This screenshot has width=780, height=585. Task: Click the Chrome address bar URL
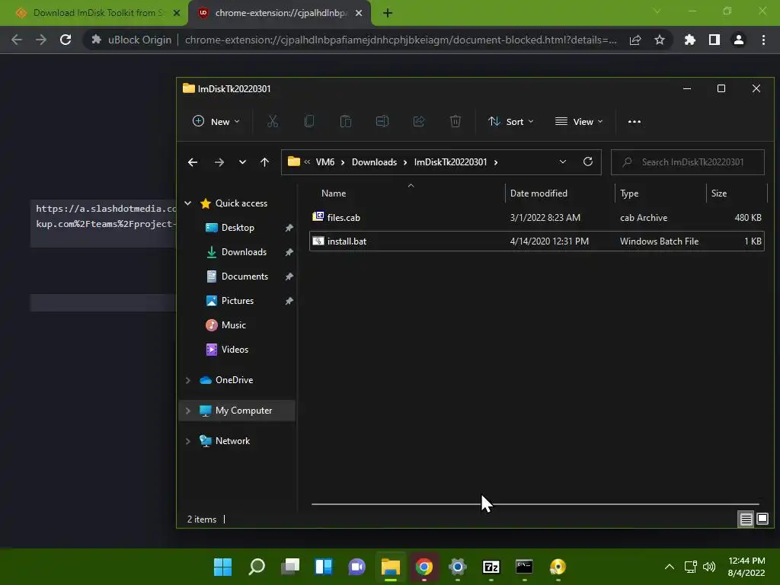pyautogui.click(x=401, y=40)
